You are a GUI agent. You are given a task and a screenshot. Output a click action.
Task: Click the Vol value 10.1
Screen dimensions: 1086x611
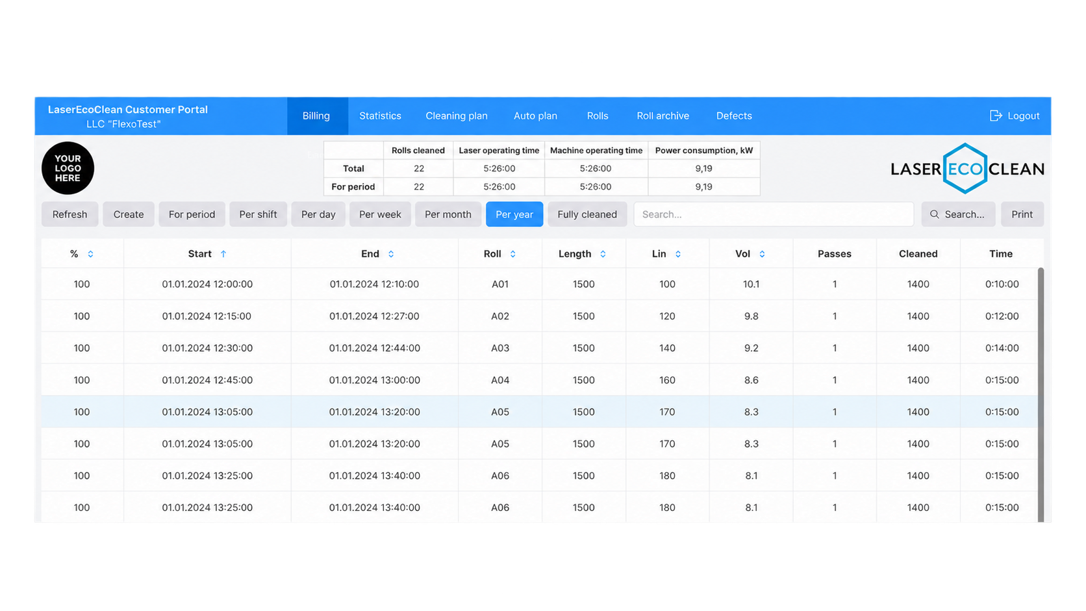tap(751, 284)
